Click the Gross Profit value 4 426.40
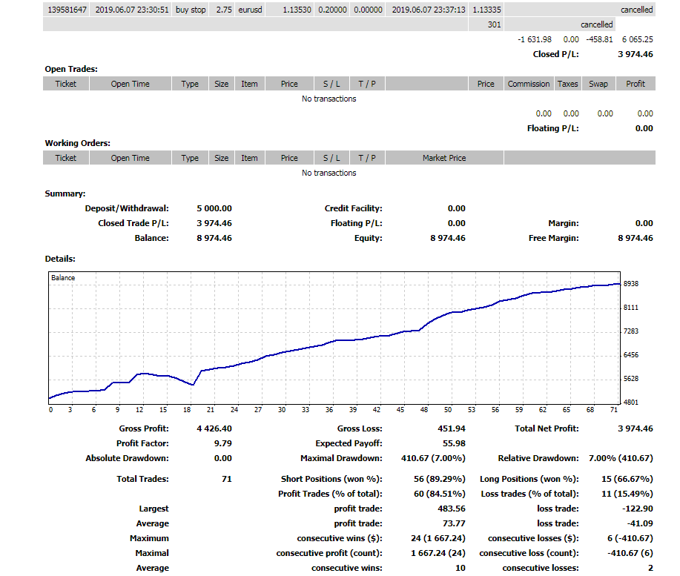 coord(214,428)
